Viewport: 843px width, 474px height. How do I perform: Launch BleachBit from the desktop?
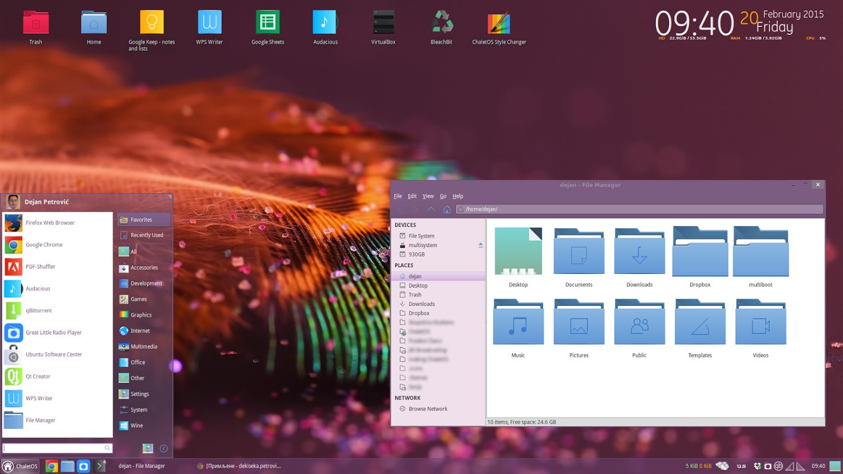[x=440, y=23]
